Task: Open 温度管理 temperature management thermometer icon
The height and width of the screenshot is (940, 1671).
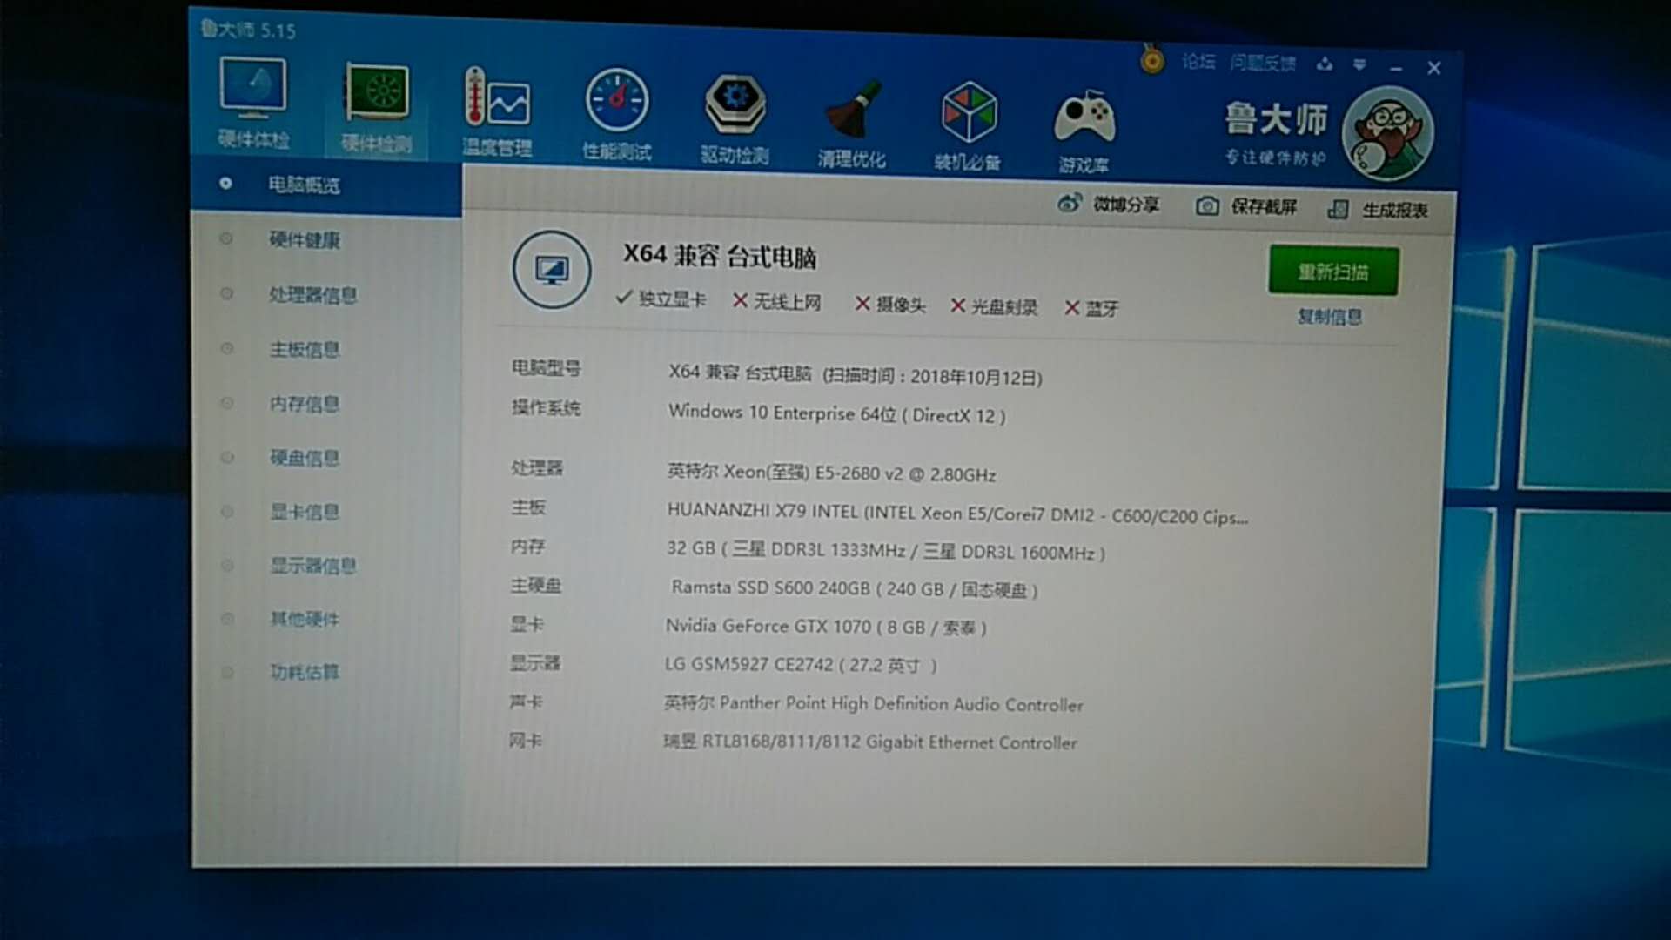Action: click(x=497, y=111)
